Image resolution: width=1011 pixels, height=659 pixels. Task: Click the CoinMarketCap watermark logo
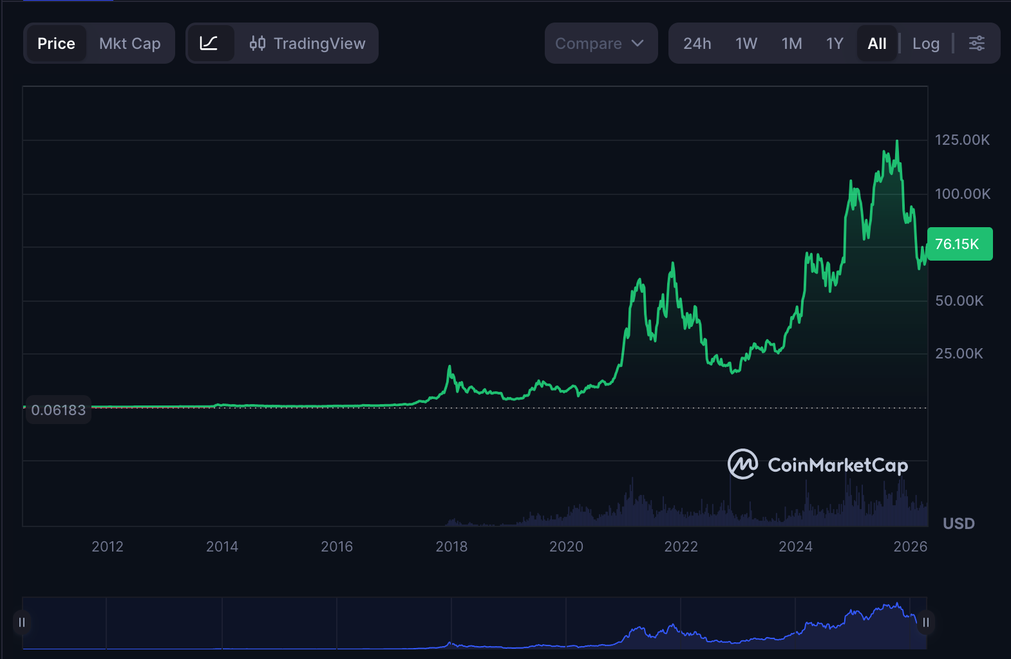[817, 465]
